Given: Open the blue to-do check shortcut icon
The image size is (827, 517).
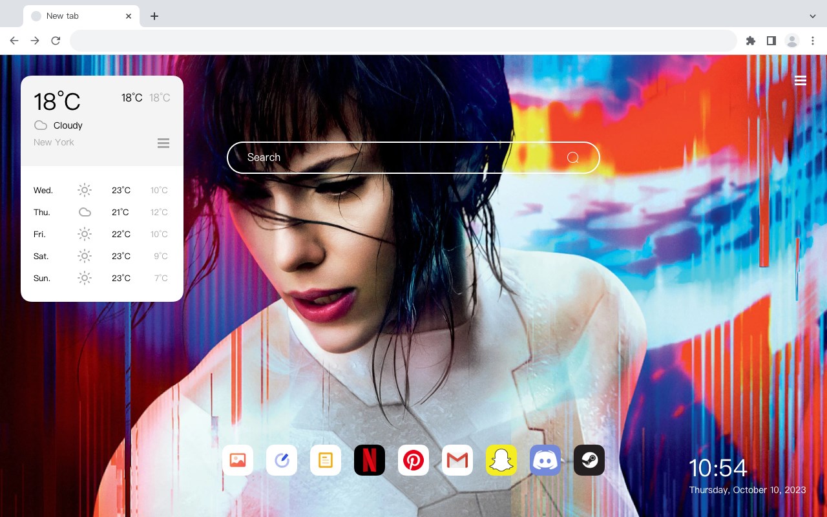Looking at the screenshot, I should click(x=282, y=460).
